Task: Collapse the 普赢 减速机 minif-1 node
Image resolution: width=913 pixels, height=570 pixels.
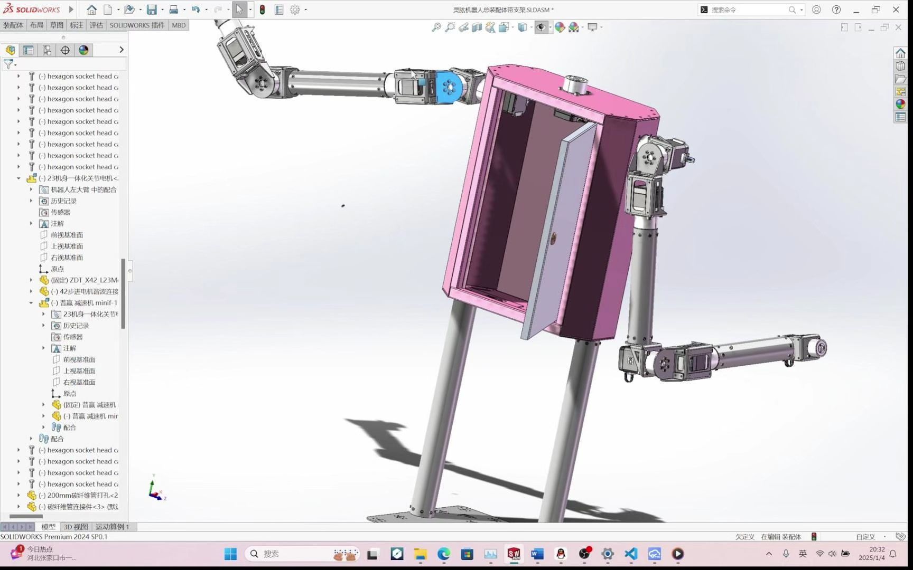Action: (31, 303)
